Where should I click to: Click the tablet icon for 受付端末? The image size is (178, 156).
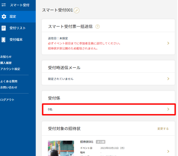click(x=4, y=40)
